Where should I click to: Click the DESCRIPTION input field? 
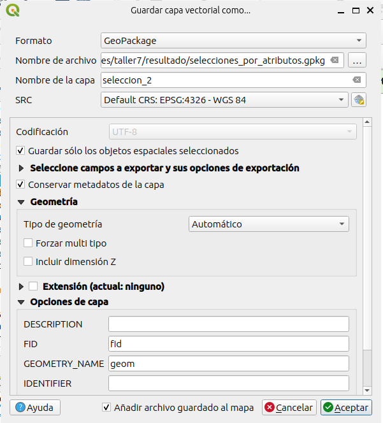click(229, 324)
